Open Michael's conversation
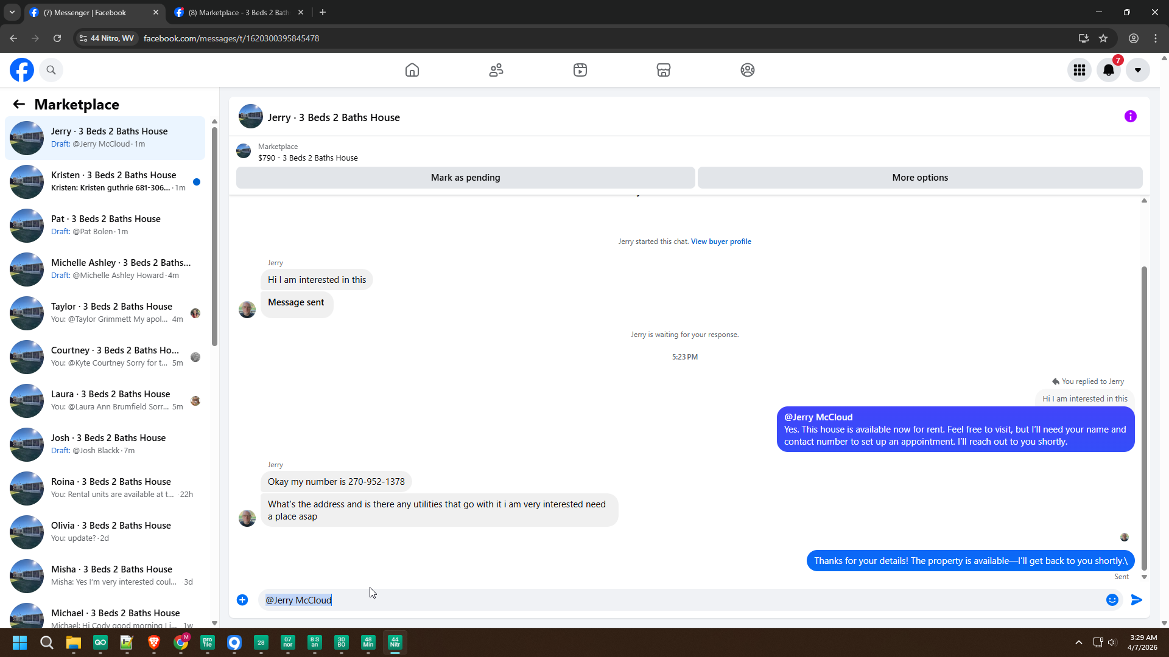This screenshot has height=657, width=1169. pos(105,613)
